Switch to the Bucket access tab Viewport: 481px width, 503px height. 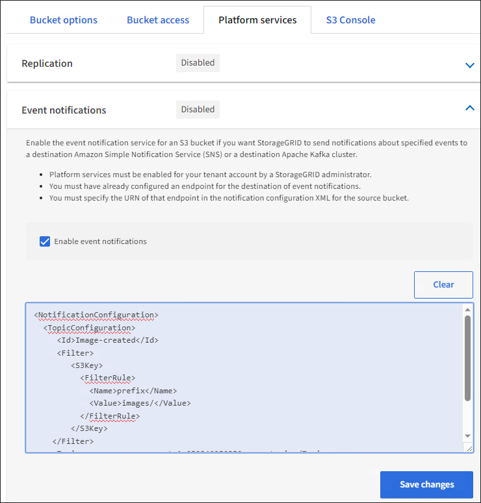(158, 20)
